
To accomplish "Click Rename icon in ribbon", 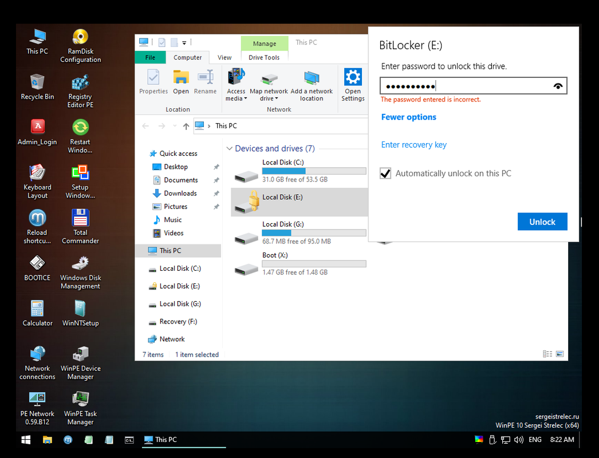I will (x=205, y=81).
